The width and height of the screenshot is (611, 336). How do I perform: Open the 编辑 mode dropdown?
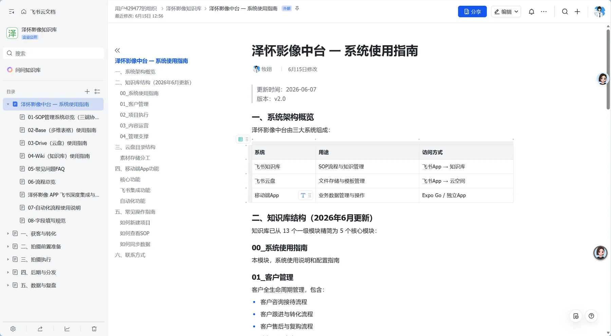tap(506, 12)
